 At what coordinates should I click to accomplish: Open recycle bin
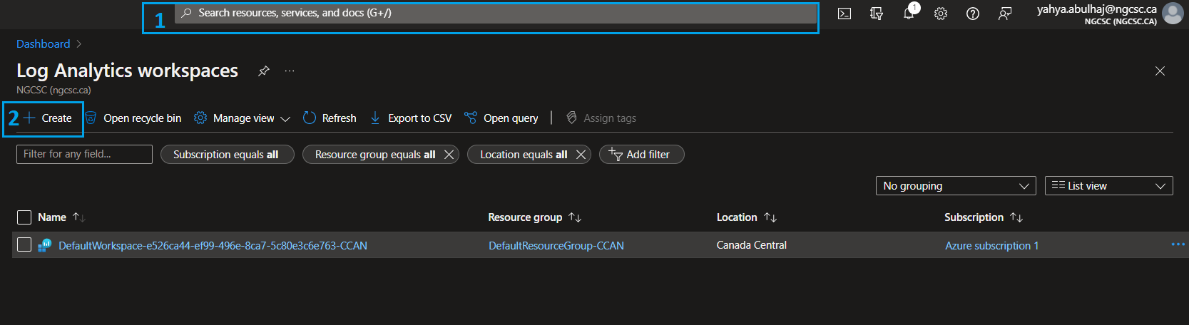(x=133, y=118)
